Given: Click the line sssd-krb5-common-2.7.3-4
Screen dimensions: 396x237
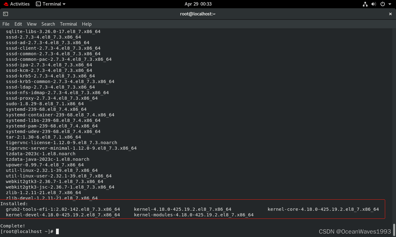Looking at the screenshot, I should tap(60, 81).
